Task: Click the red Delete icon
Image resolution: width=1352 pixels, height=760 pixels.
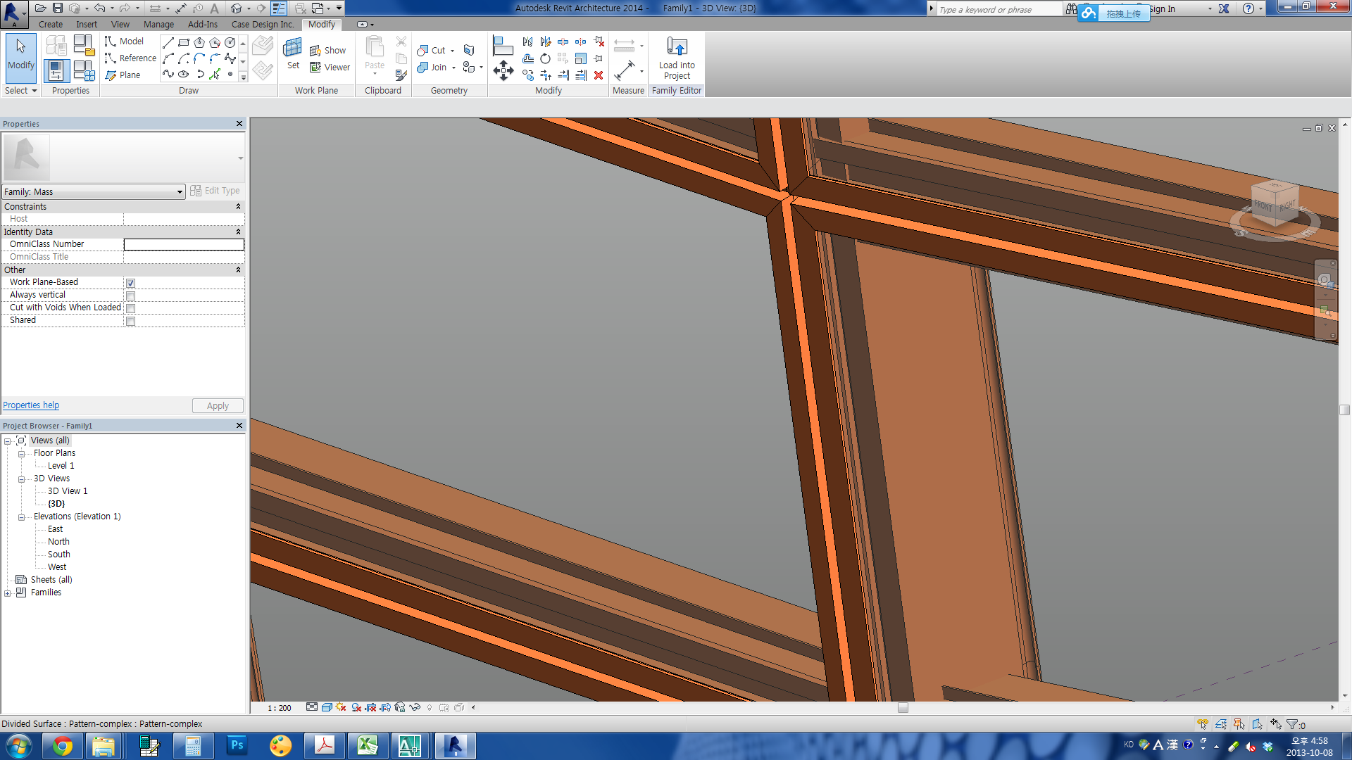Action: [x=599, y=75]
